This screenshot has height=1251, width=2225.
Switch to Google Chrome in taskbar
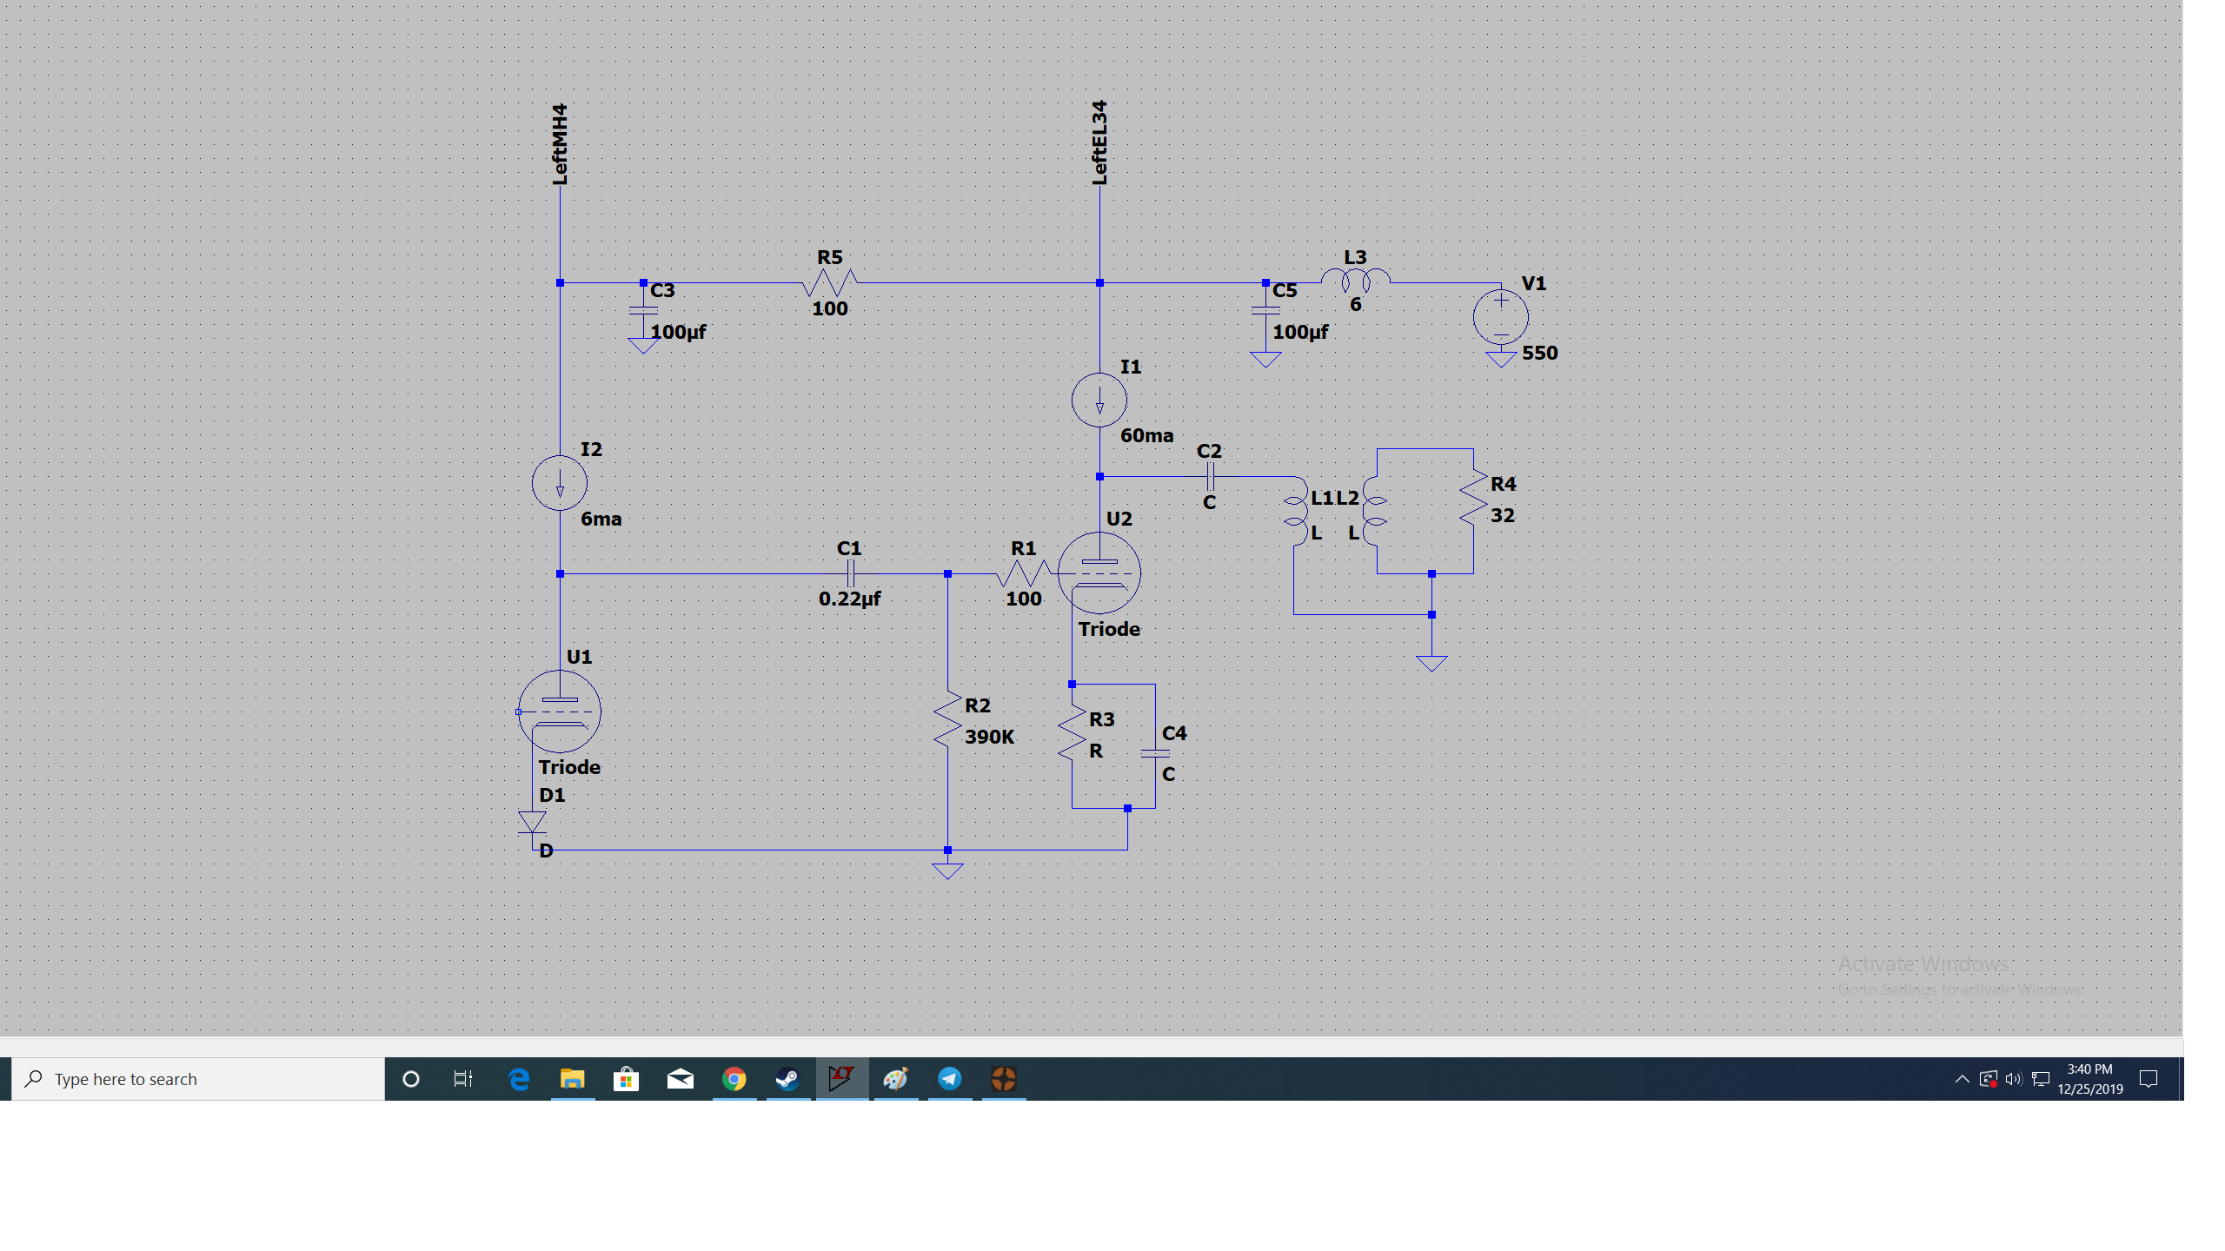click(x=734, y=1079)
